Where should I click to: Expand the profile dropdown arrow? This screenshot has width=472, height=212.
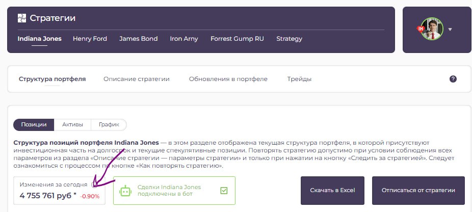[x=450, y=30]
